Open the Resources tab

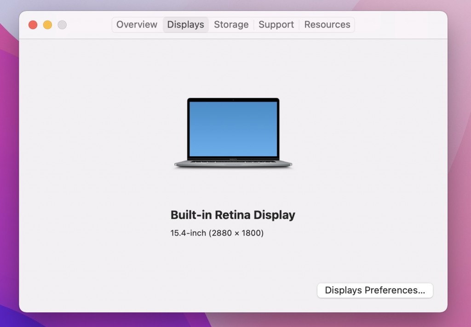click(327, 25)
